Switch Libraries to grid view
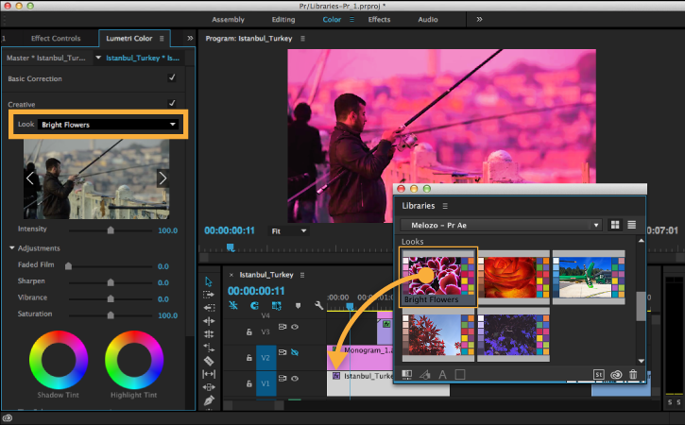 pyautogui.click(x=615, y=225)
